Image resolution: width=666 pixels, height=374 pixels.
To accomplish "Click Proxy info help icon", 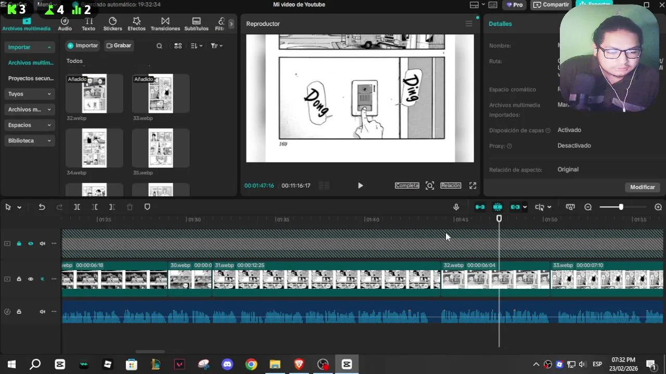I will coord(509,146).
